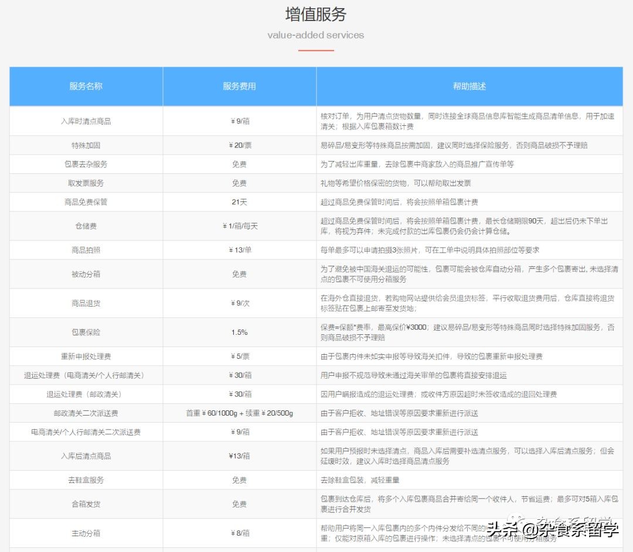633x552 pixels.
Task: Select the 特殊加固 service entry
Action: [x=86, y=145]
